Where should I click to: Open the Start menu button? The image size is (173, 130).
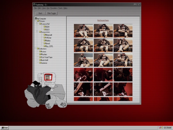coord(4,128)
